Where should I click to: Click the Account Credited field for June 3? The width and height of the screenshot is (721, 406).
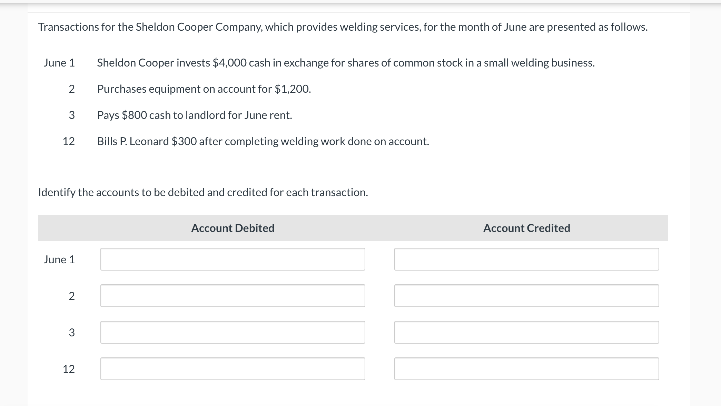[x=527, y=332]
